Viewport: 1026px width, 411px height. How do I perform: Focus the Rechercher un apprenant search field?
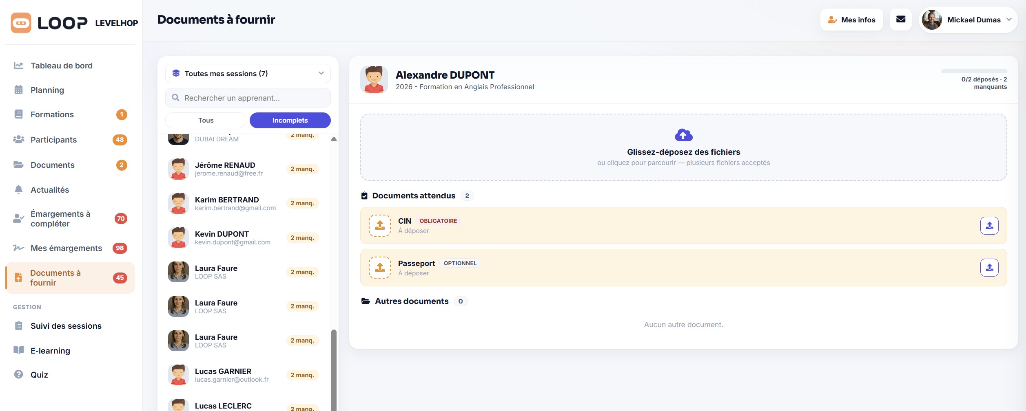[x=248, y=98]
